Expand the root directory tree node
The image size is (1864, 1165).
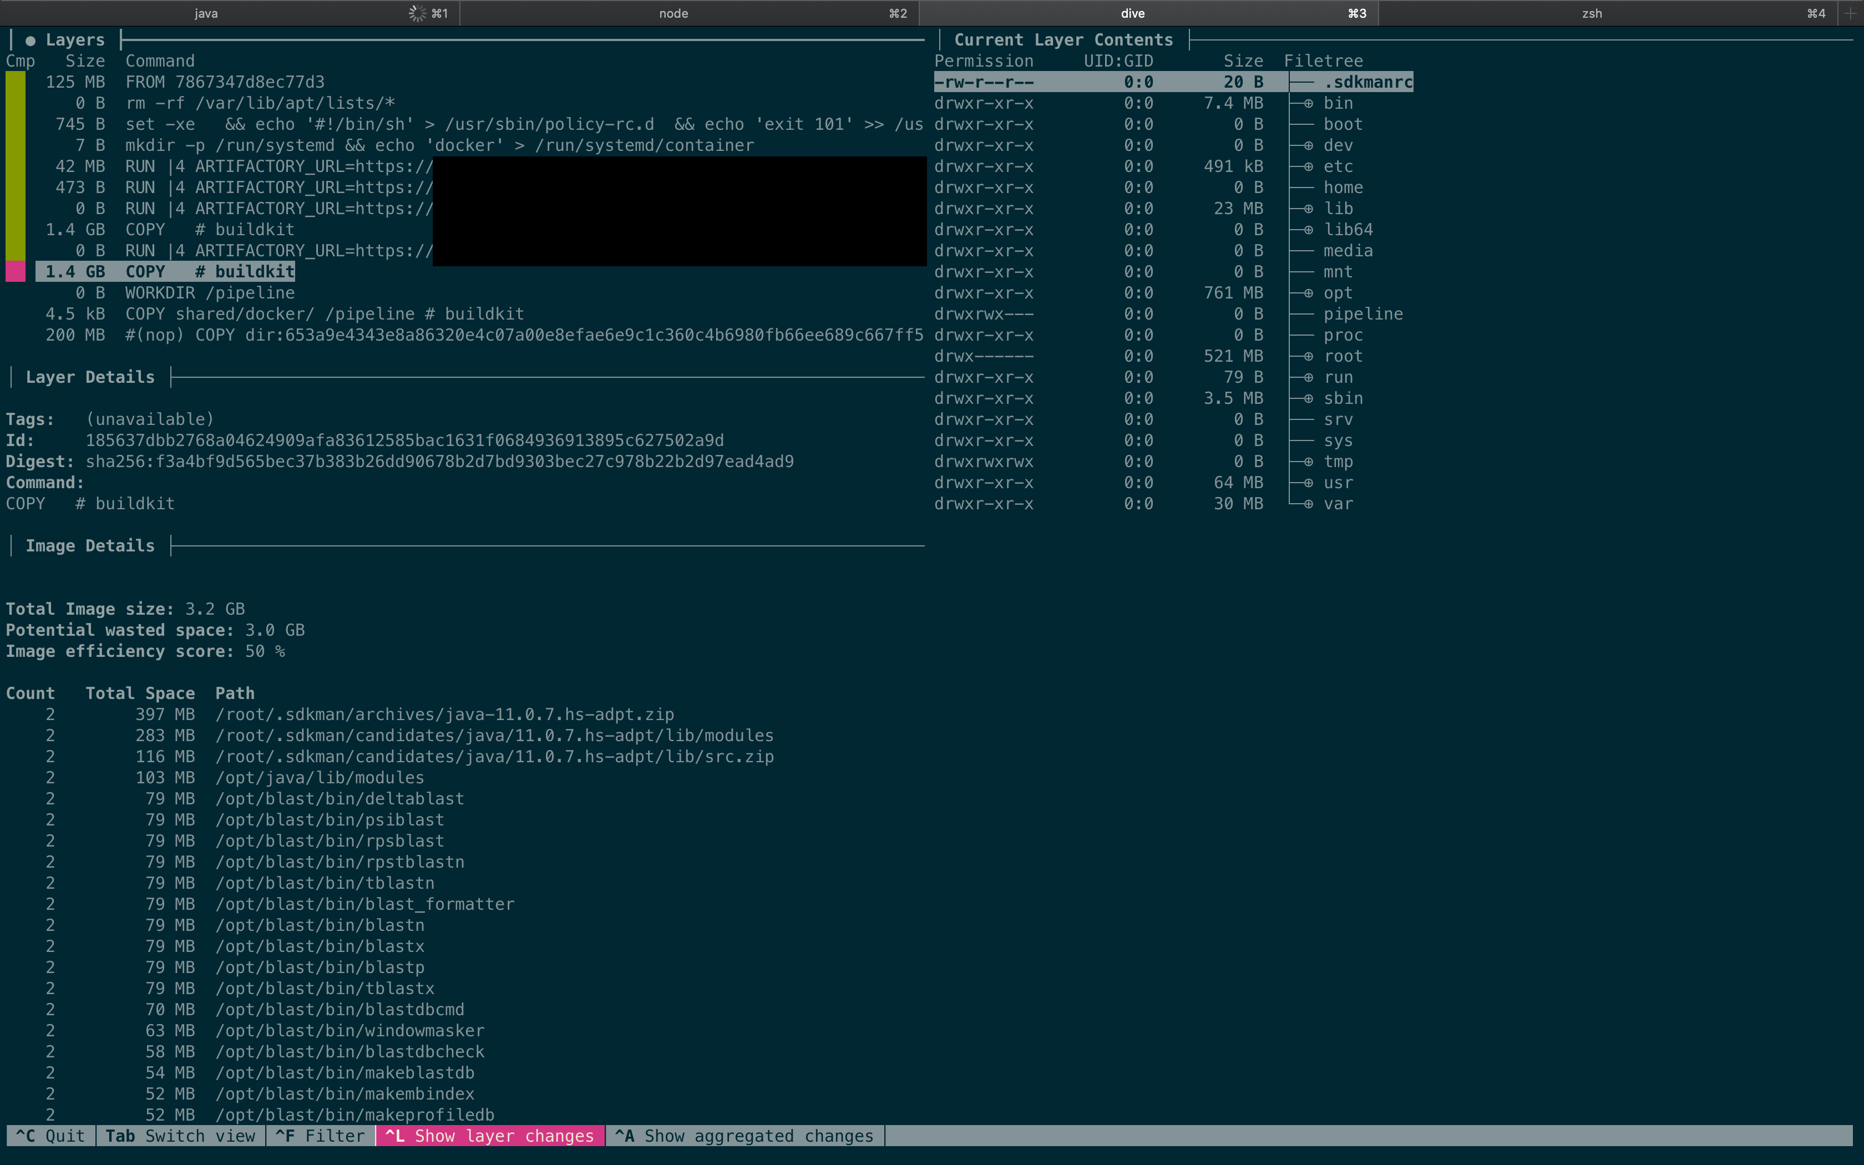click(1308, 356)
